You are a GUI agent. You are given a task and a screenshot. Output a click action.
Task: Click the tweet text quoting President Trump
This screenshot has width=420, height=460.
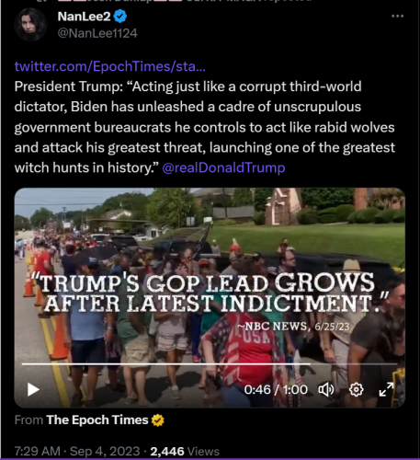[205, 127]
